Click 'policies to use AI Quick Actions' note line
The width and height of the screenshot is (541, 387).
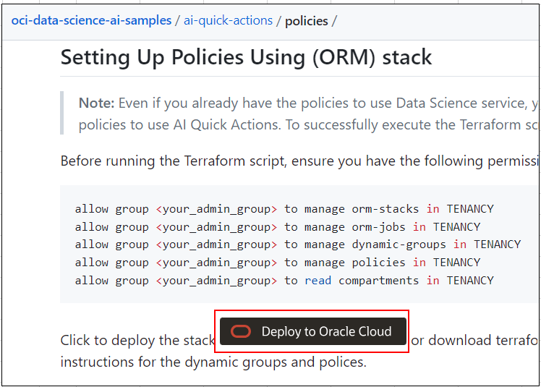tap(308, 124)
